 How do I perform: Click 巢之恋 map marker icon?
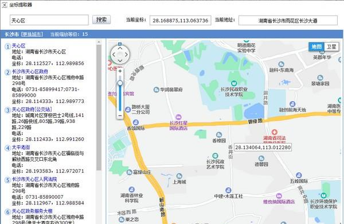point(122,219)
